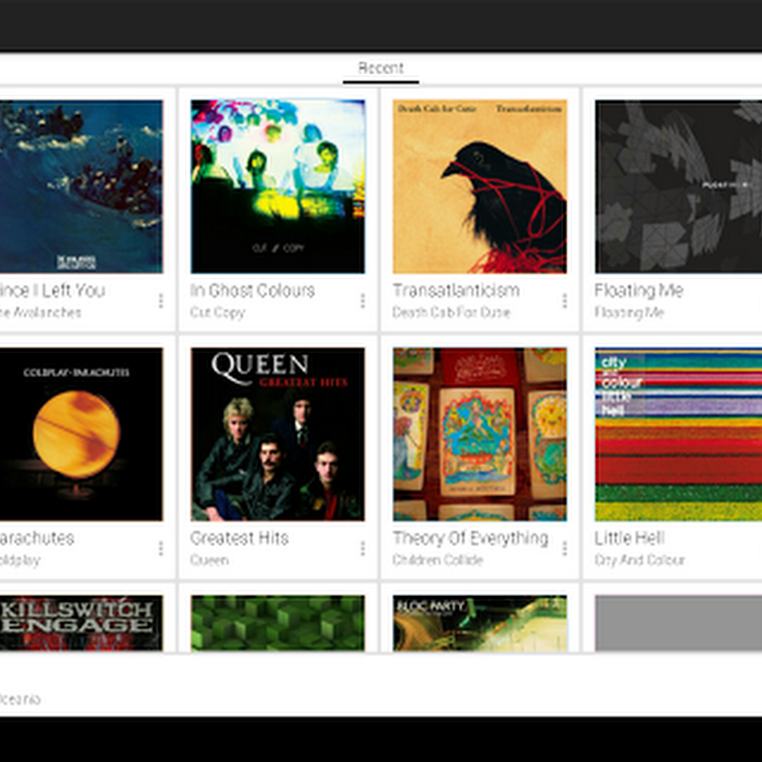Viewport: 762px width, 762px height.
Task: Open Since I Left You album cover
Action: click(x=80, y=186)
